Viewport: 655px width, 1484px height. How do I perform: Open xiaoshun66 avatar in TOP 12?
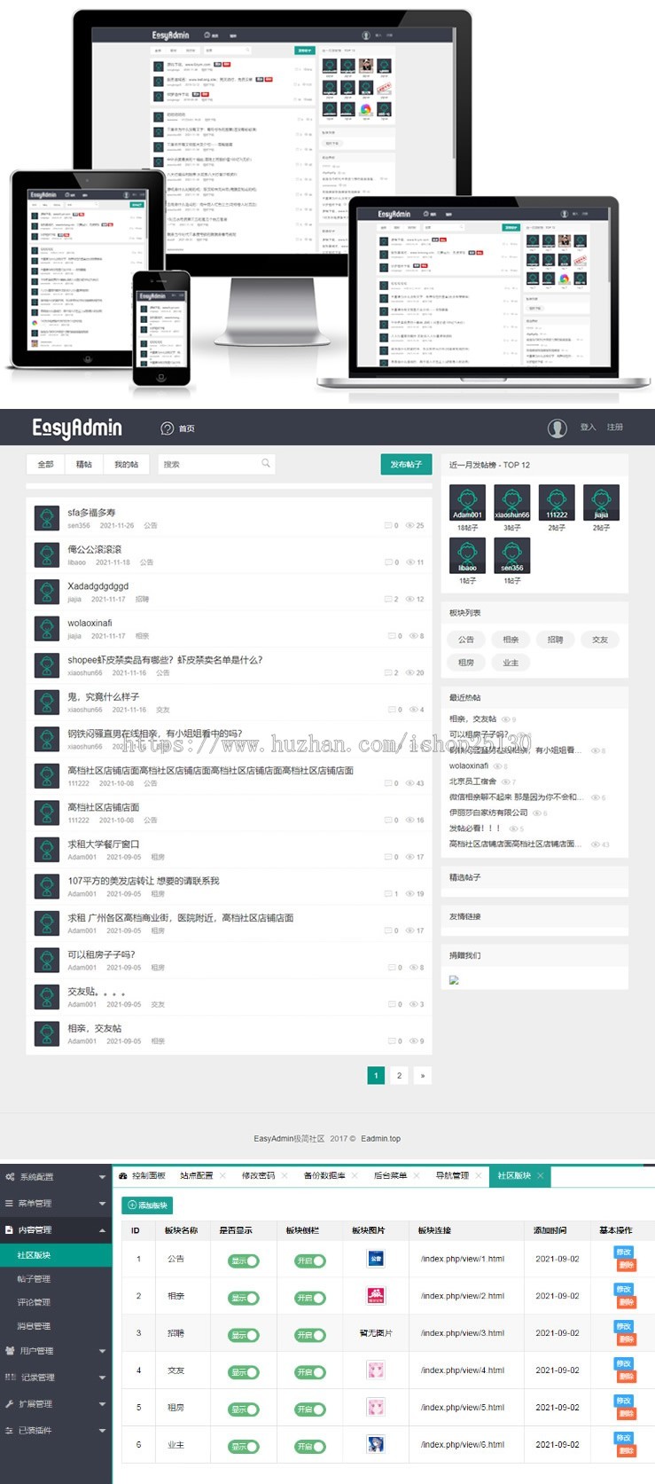point(511,503)
